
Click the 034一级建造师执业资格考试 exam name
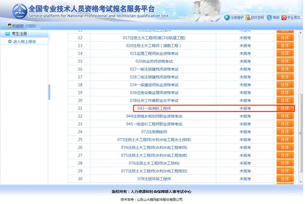point(154,85)
